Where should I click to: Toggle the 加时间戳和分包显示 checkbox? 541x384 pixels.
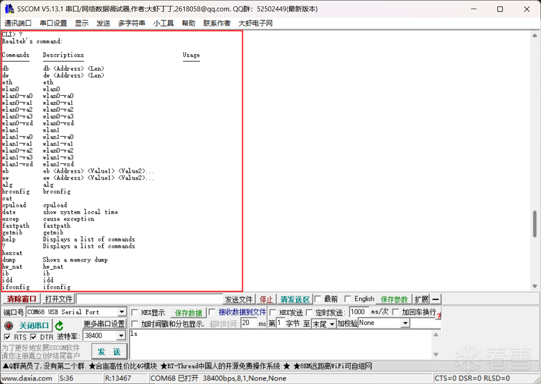135,324
